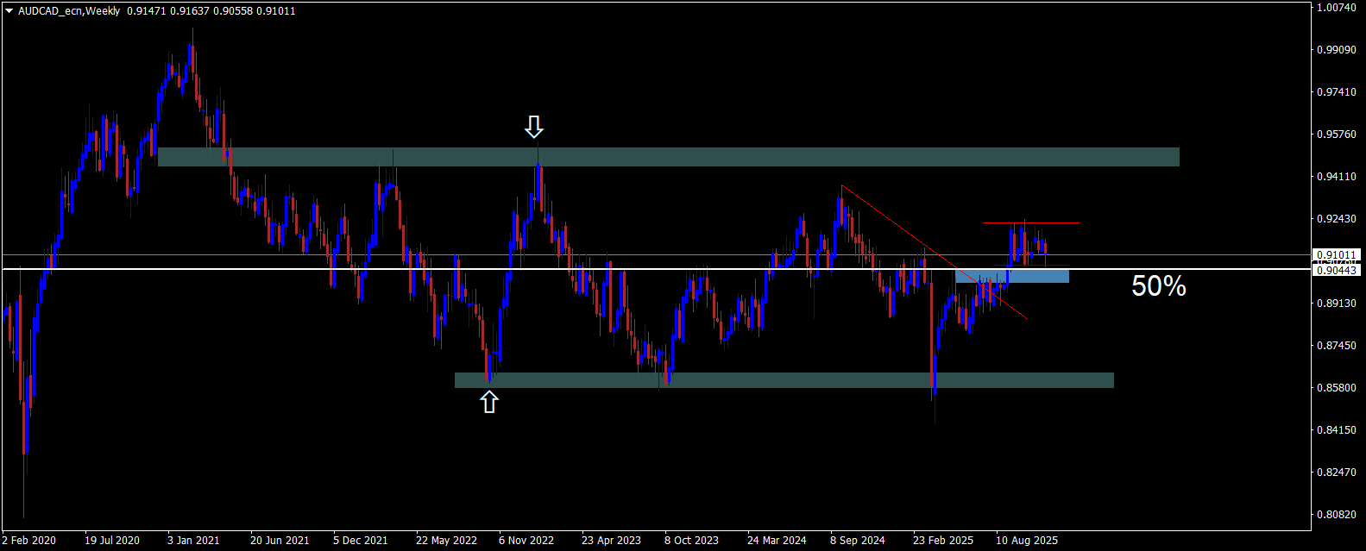Open the chart menu triangle beside AUDCAD_ecn

[9, 11]
